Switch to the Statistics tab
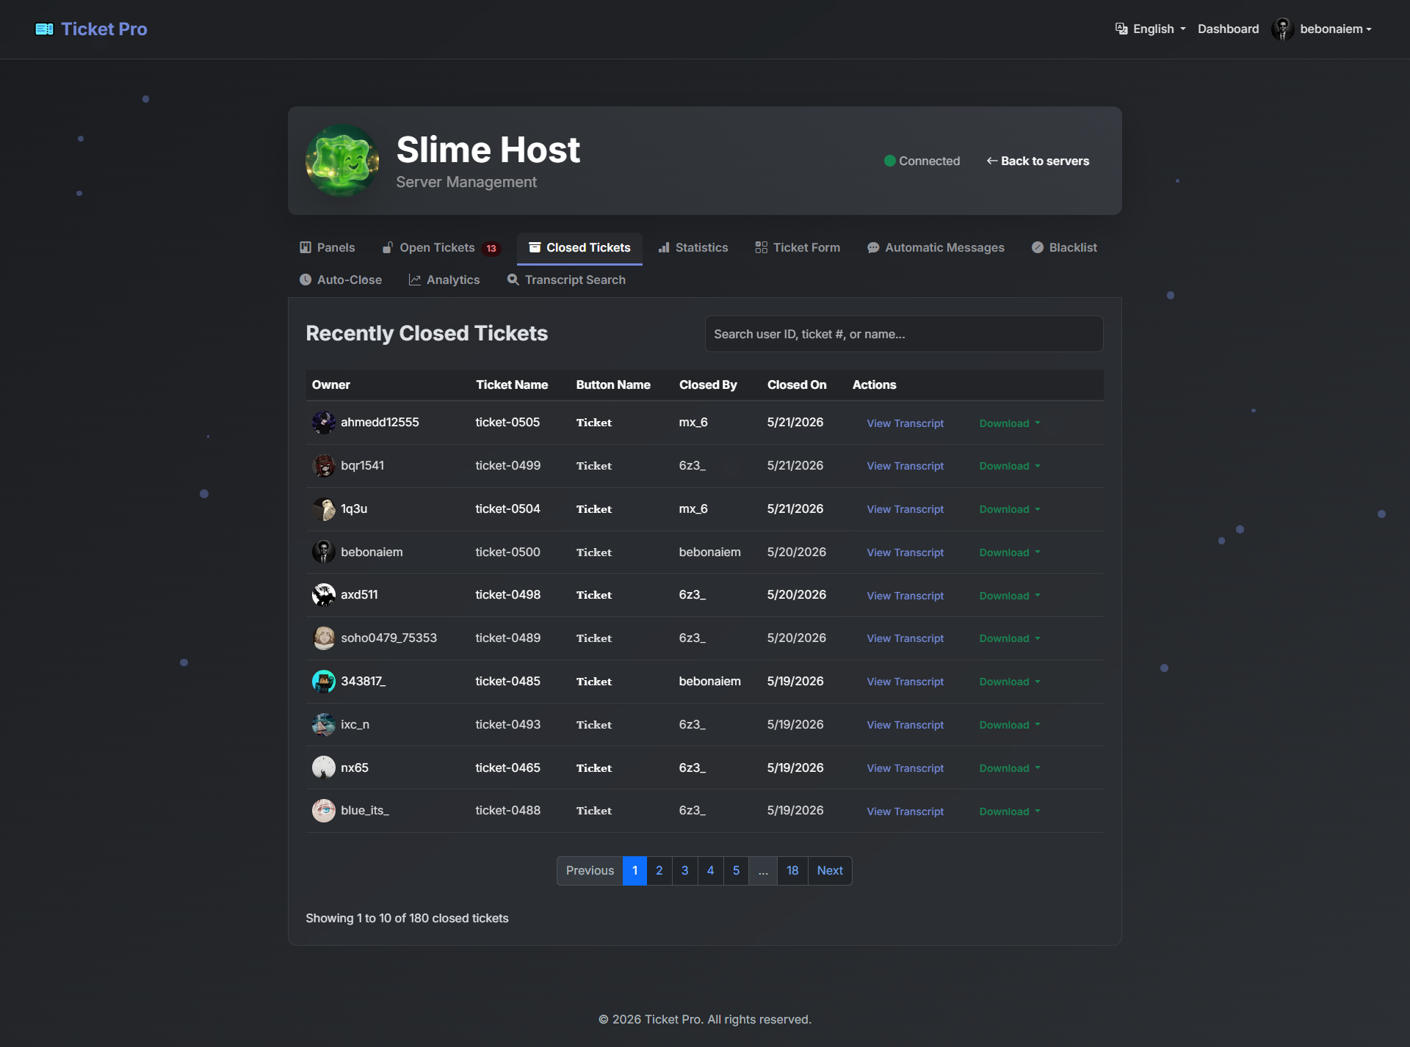This screenshot has width=1410, height=1047. pyautogui.click(x=693, y=248)
